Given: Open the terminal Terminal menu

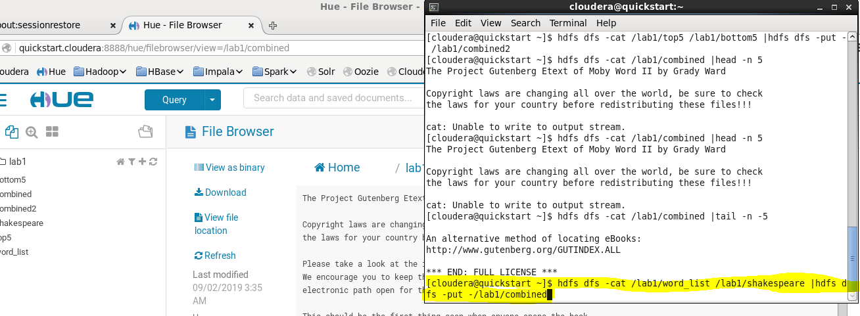Looking at the screenshot, I should [x=568, y=23].
